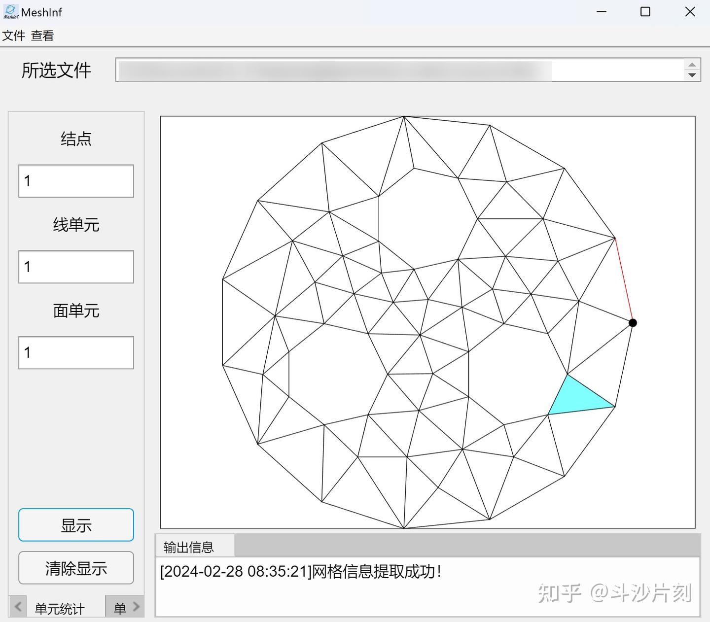Click the left chevron to scroll bottom tabs

(x=18, y=606)
